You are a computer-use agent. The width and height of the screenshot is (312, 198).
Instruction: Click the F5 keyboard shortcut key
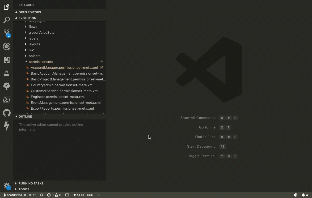pyautogui.click(x=222, y=147)
